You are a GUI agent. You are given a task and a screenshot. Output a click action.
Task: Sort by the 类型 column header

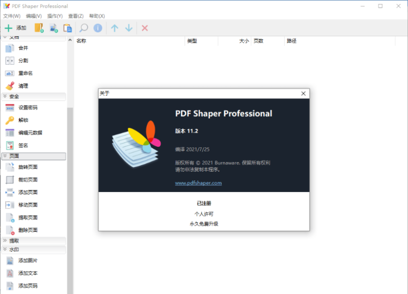(201, 41)
